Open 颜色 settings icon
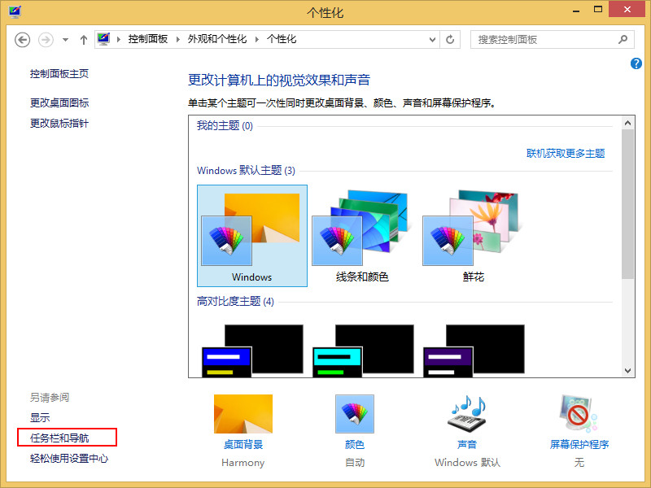Viewport: 651px width, 488px height. (355, 414)
